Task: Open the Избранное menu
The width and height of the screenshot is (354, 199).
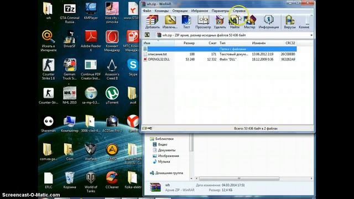Action: (200, 11)
